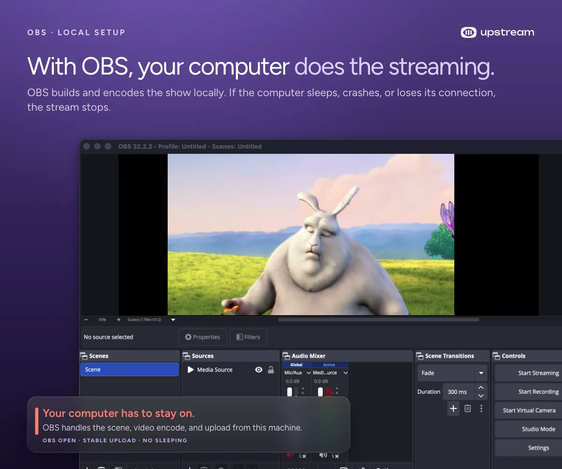
Task: Click 'Your computer has to stay on.' heading
Action: coord(118,413)
